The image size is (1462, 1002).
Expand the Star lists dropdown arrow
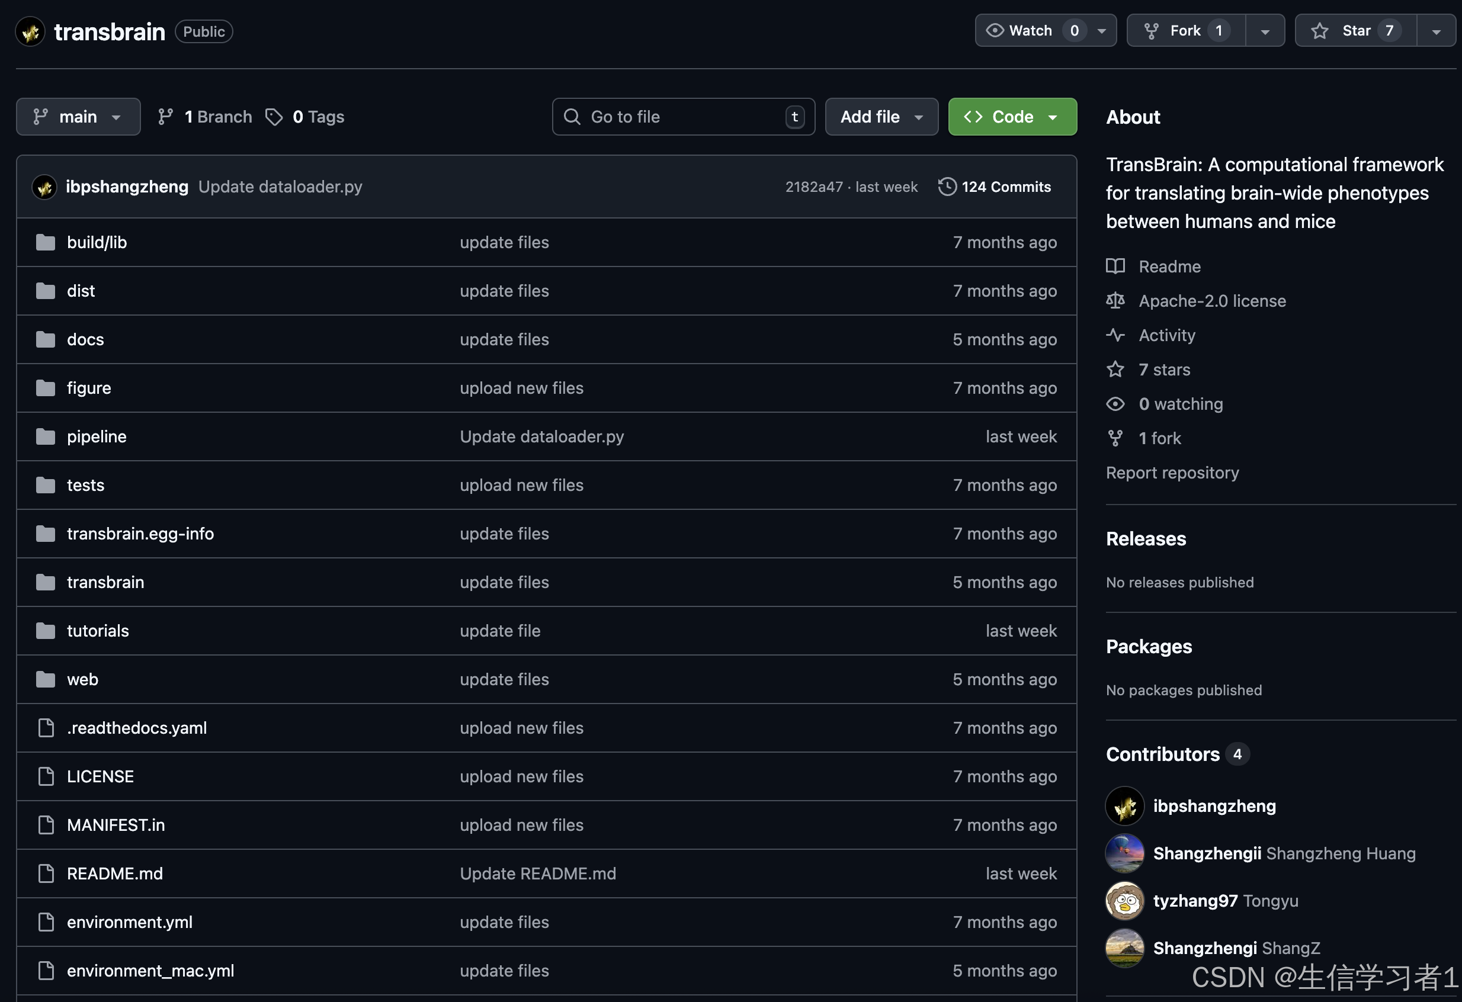1436,31
